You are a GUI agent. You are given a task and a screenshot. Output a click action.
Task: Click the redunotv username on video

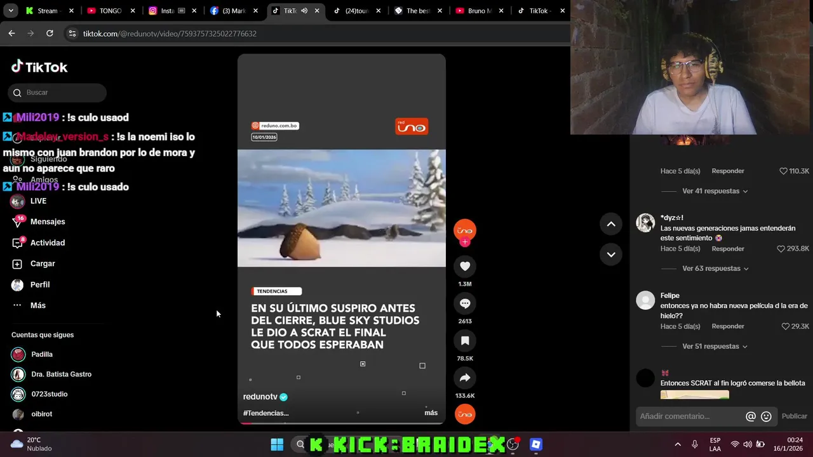(260, 397)
